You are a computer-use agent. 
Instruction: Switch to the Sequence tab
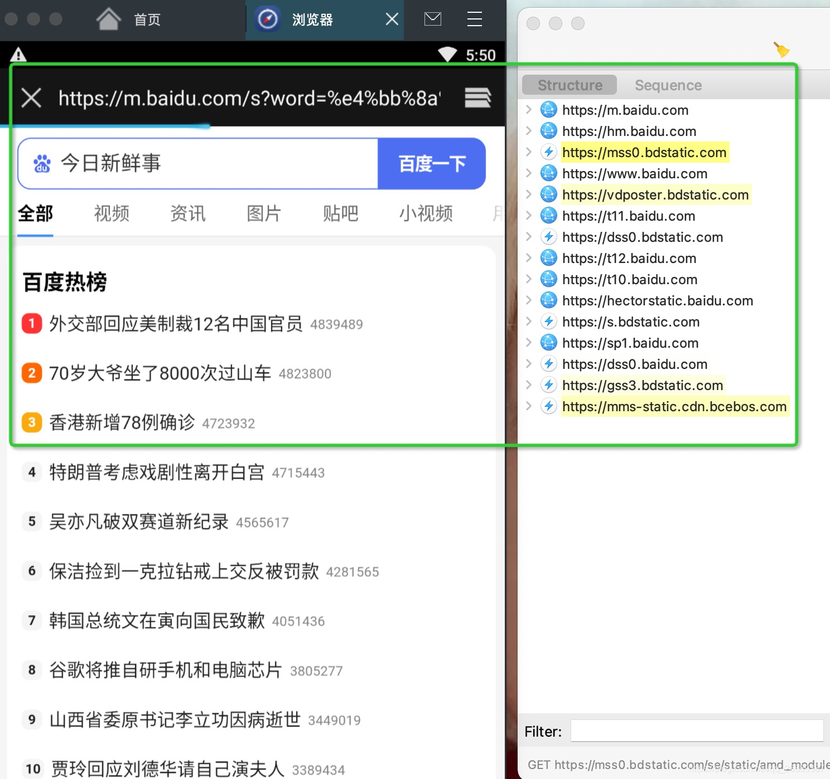pos(668,85)
